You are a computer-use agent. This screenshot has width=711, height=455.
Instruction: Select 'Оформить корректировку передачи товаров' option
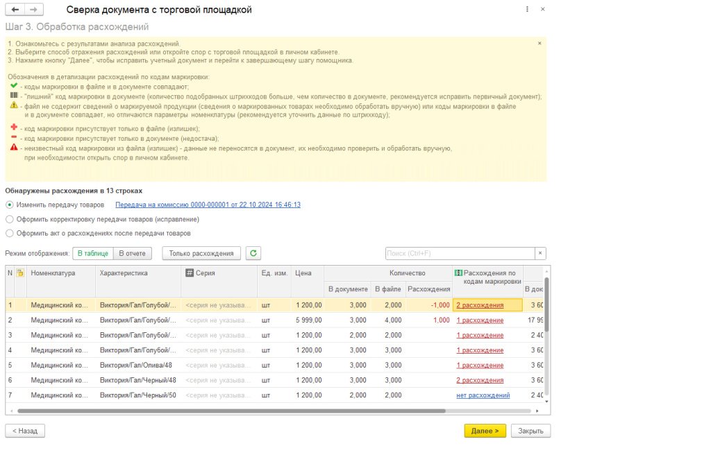9,219
